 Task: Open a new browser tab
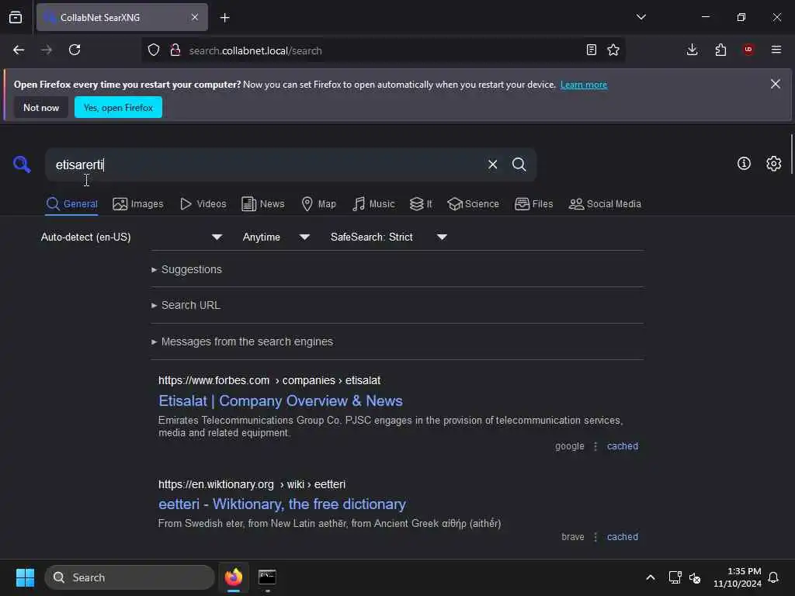[224, 18]
